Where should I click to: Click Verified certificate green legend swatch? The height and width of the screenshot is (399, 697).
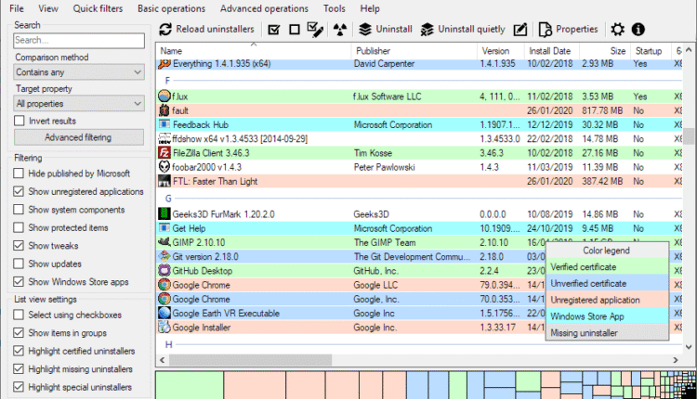pyautogui.click(x=607, y=266)
